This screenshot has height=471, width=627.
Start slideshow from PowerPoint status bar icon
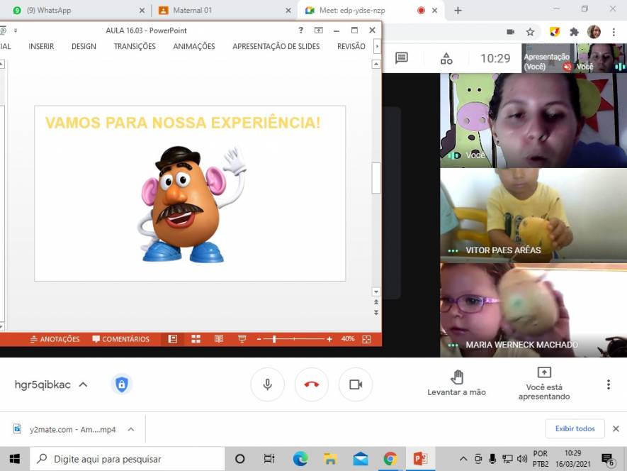pos(242,339)
